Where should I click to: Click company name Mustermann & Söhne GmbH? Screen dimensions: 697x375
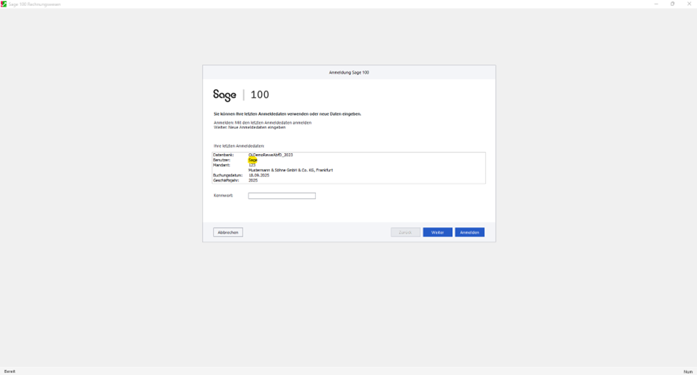291,170
